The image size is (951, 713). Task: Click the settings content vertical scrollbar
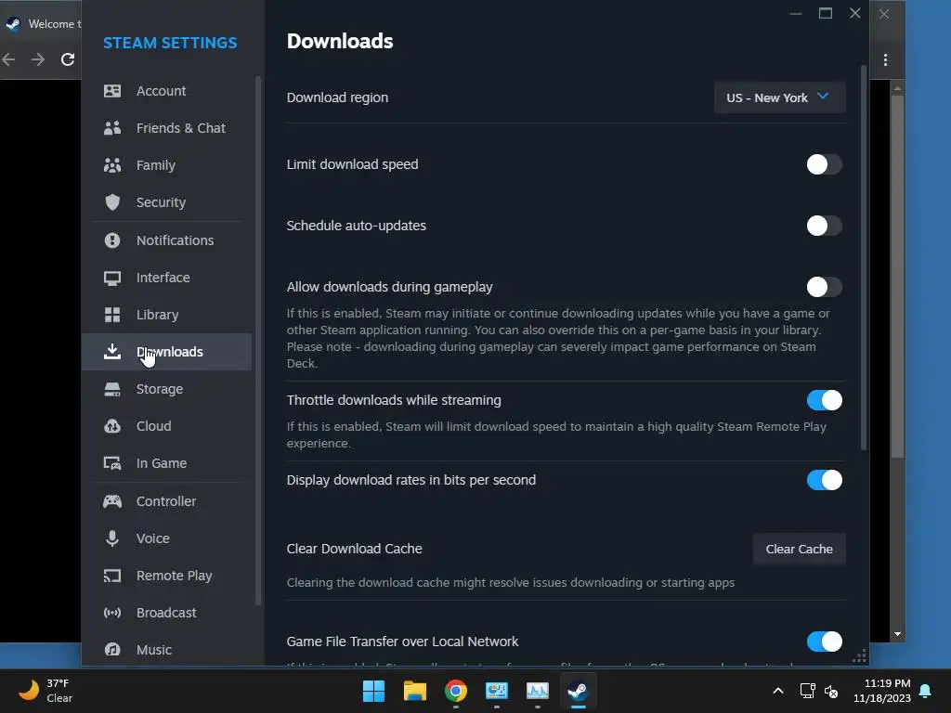click(864, 258)
